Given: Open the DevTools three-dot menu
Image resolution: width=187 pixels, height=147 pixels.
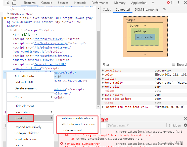Looking at the screenshot, I should tap(178, 3).
